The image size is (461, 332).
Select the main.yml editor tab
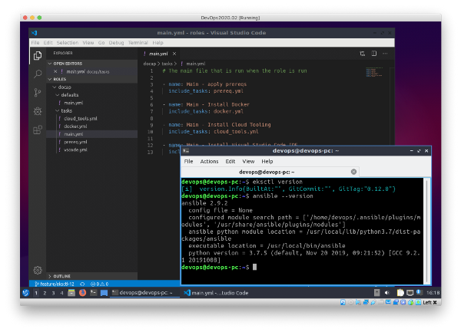click(158, 54)
